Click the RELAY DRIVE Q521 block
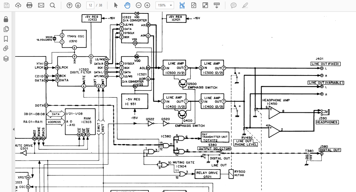 (207, 174)
